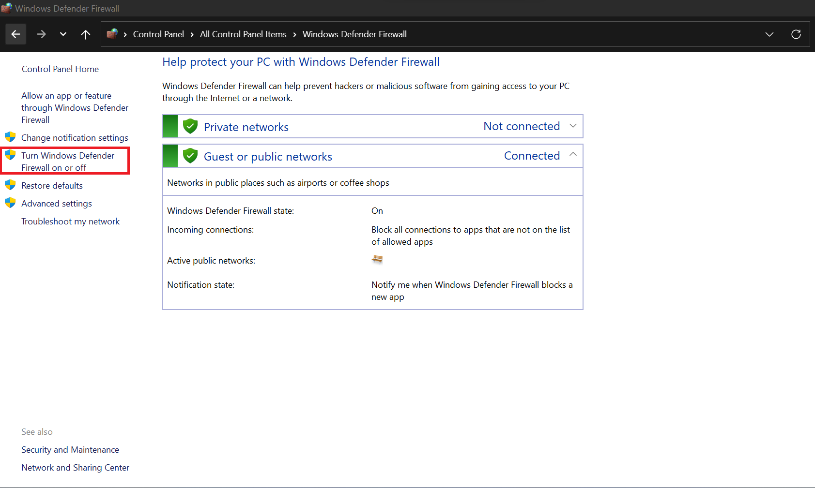Expand chevron after Control Panel breadcrumb

tap(192, 34)
